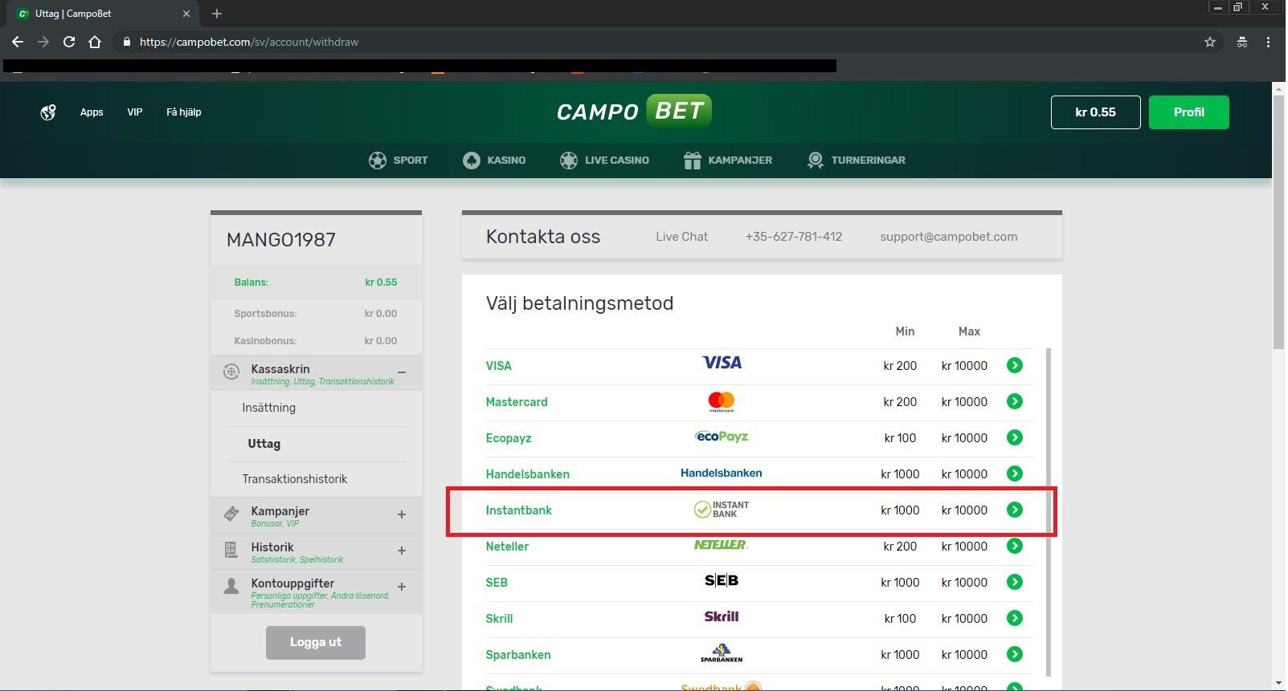This screenshot has height=691, width=1288.
Task: Click the green arrow in Neteller row
Action: point(1015,546)
